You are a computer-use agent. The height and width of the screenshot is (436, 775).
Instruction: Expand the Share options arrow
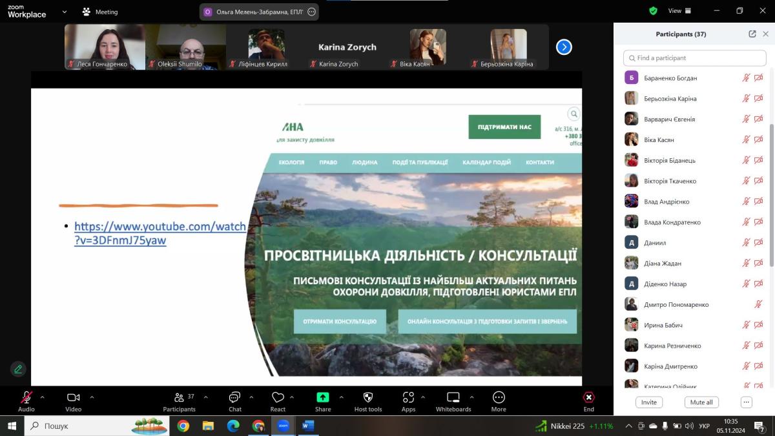[x=341, y=397]
